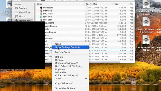The width and height of the screenshot is (161, 91).
Task: Open Applications in the sidebar
Action: 25,20
